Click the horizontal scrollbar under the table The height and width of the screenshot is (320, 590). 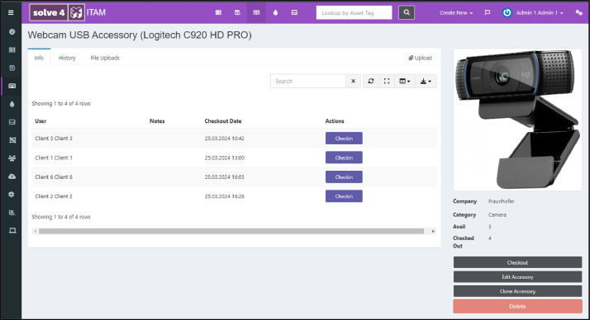(231, 231)
